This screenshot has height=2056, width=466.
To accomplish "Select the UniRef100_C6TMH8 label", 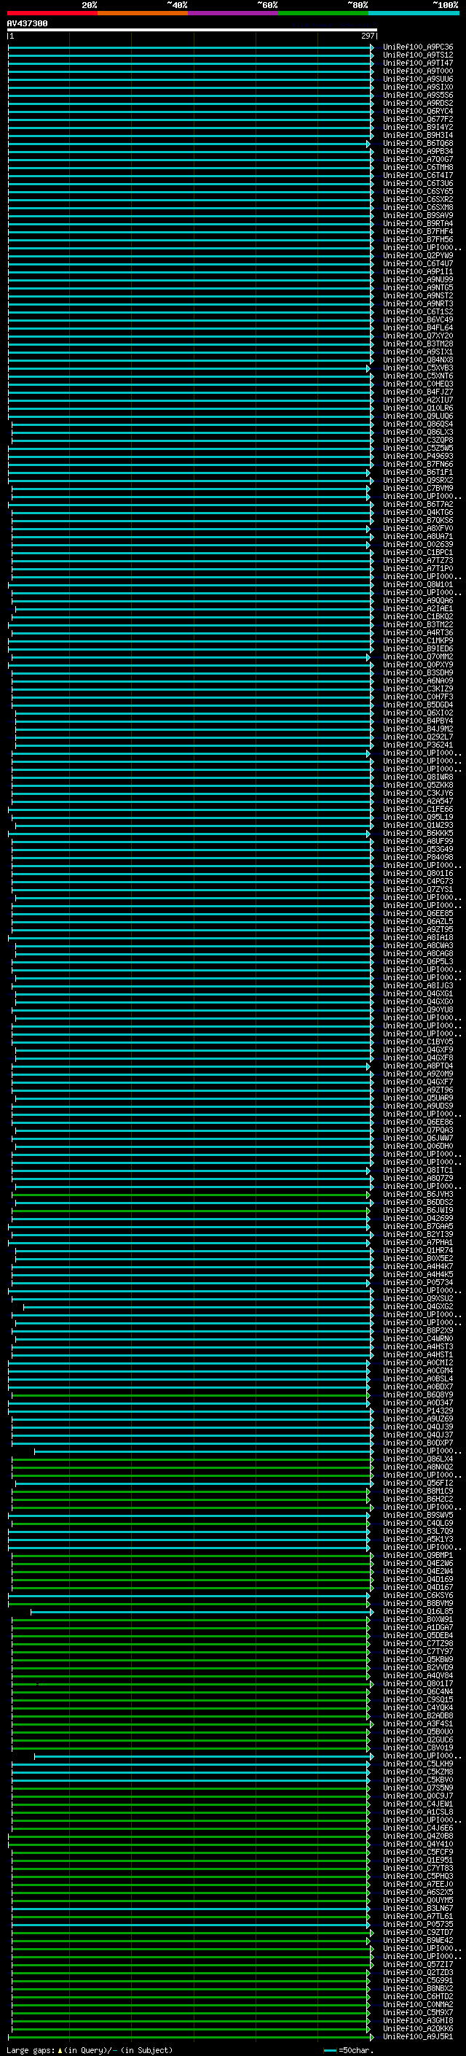I will tap(418, 168).
